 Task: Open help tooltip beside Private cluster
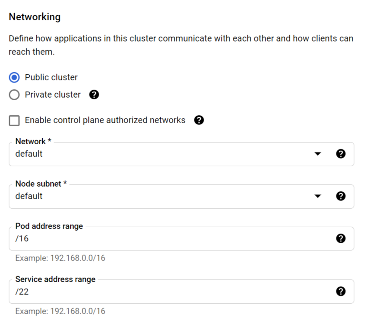[94, 95]
